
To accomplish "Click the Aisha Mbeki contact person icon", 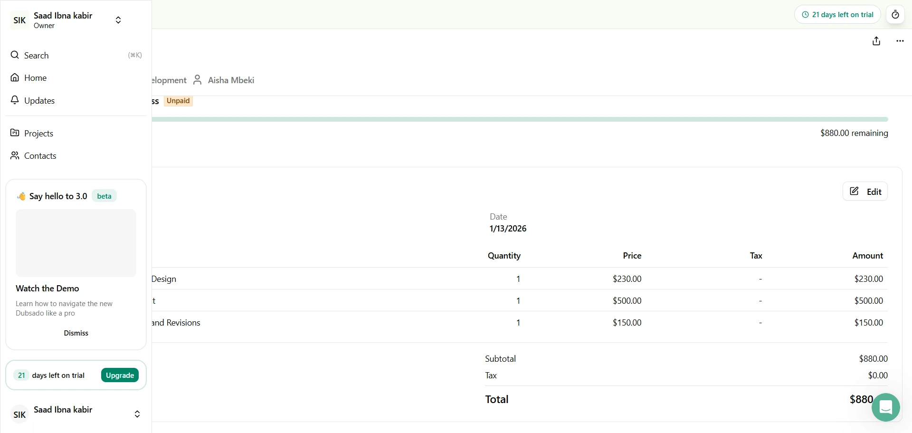I will click(198, 80).
